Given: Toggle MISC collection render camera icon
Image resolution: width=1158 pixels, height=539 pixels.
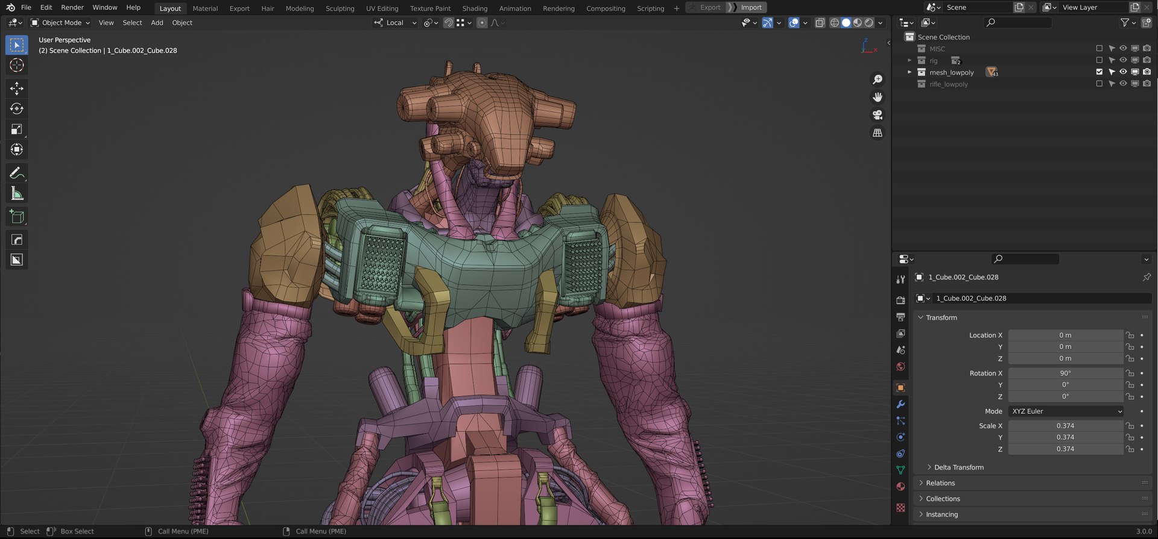Looking at the screenshot, I should point(1147,49).
